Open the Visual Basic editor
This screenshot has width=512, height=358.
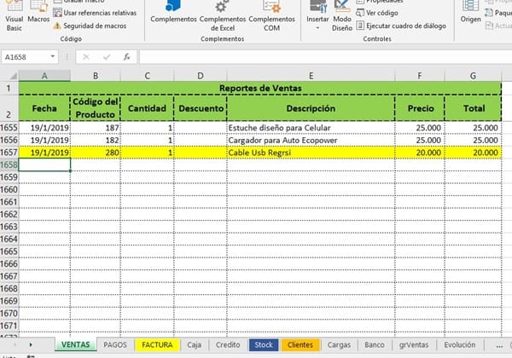[14, 15]
